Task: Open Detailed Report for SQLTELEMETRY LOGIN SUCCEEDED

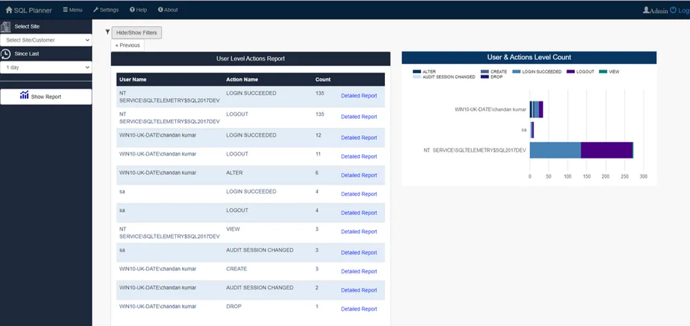Action: 359,95
